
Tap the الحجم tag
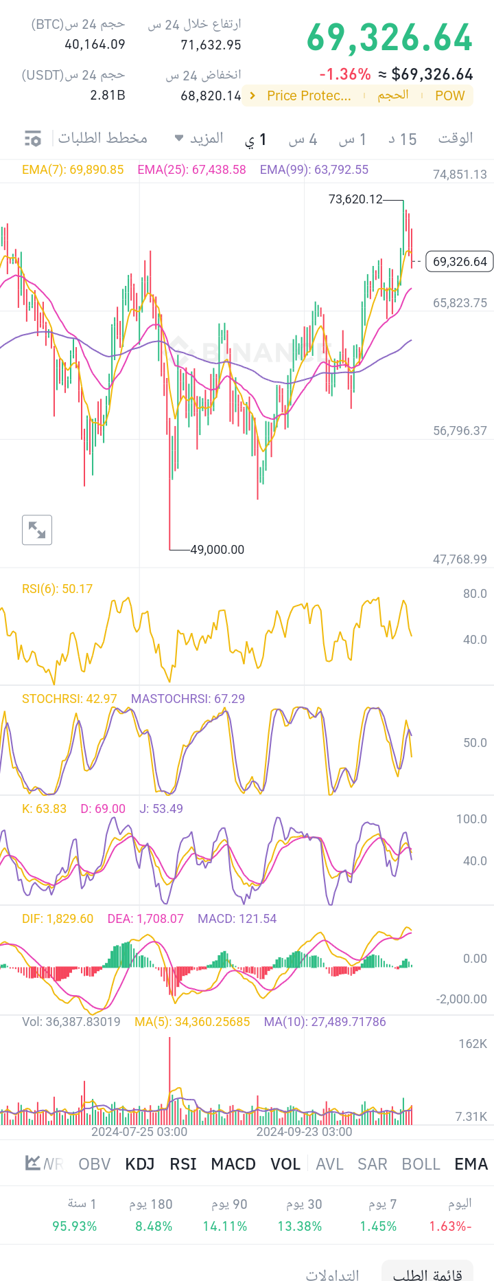click(x=393, y=95)
